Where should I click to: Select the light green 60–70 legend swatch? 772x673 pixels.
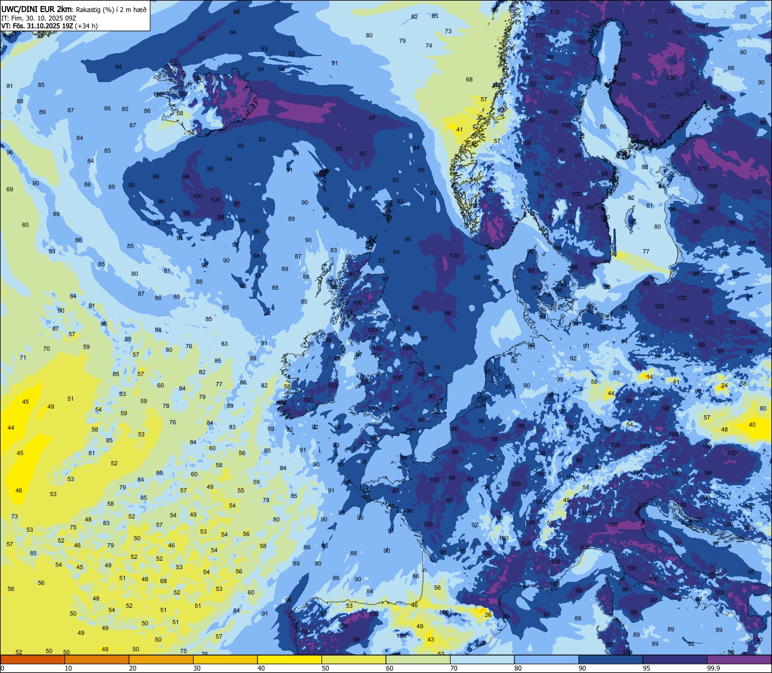point(418,659)
